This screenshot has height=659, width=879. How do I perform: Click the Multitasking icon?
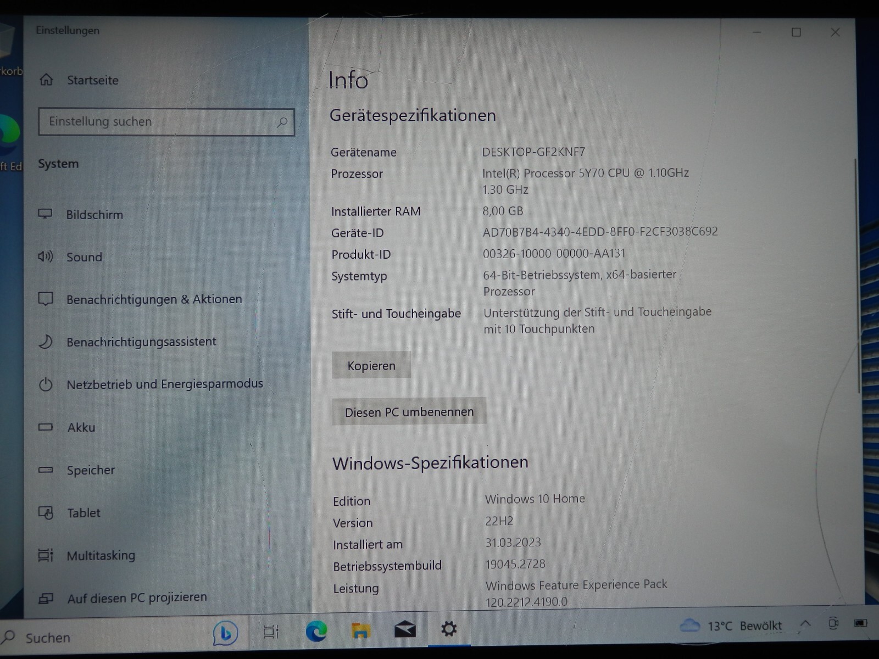[x=46, y=555]
